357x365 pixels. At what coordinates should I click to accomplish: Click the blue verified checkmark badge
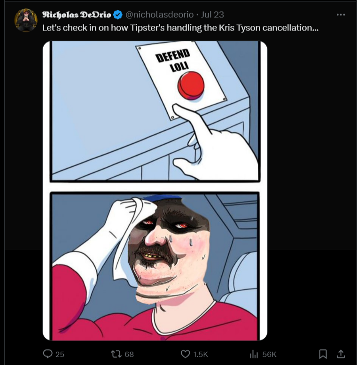click(118, 15)
